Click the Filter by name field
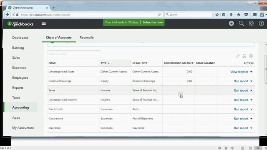The image size is (267, 150). (74, 54)
